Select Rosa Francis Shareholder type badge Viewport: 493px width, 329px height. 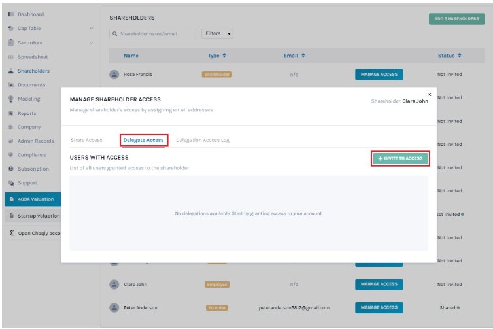tap(217, 75)
